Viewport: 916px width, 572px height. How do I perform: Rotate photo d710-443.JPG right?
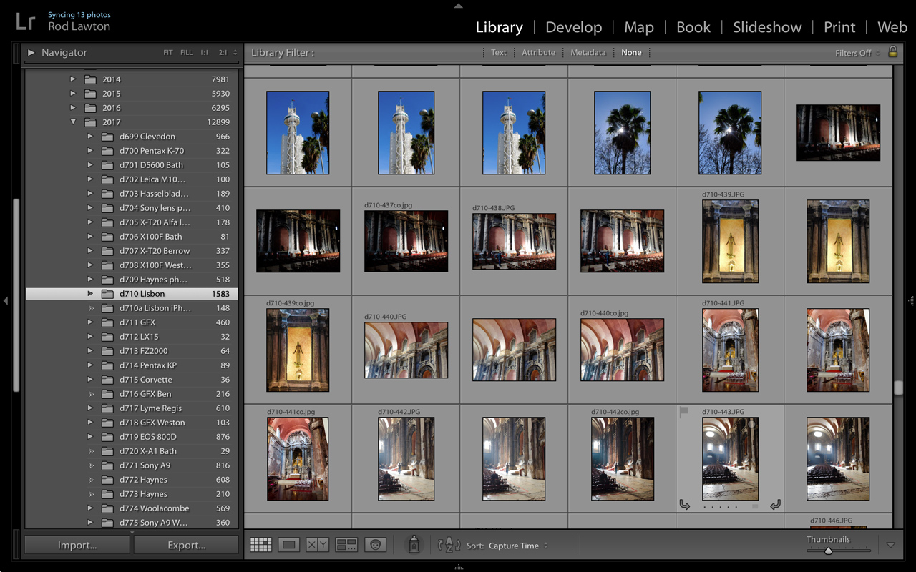coord(775,506)
